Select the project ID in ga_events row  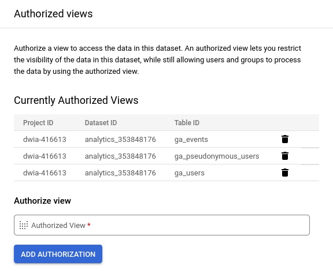(x=45, y=140)
